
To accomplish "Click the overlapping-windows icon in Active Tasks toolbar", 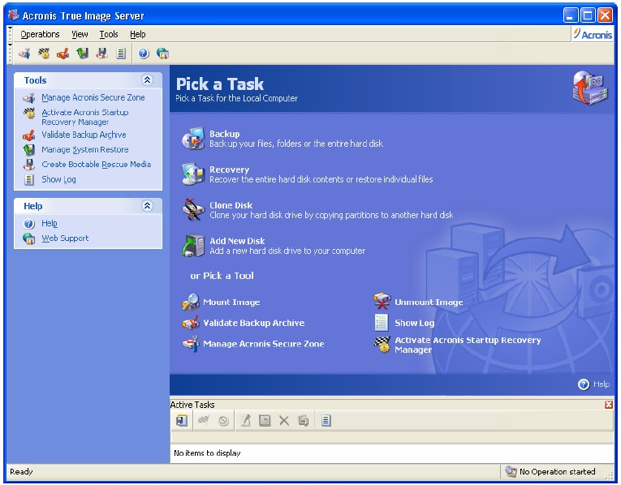I will 304,420.
